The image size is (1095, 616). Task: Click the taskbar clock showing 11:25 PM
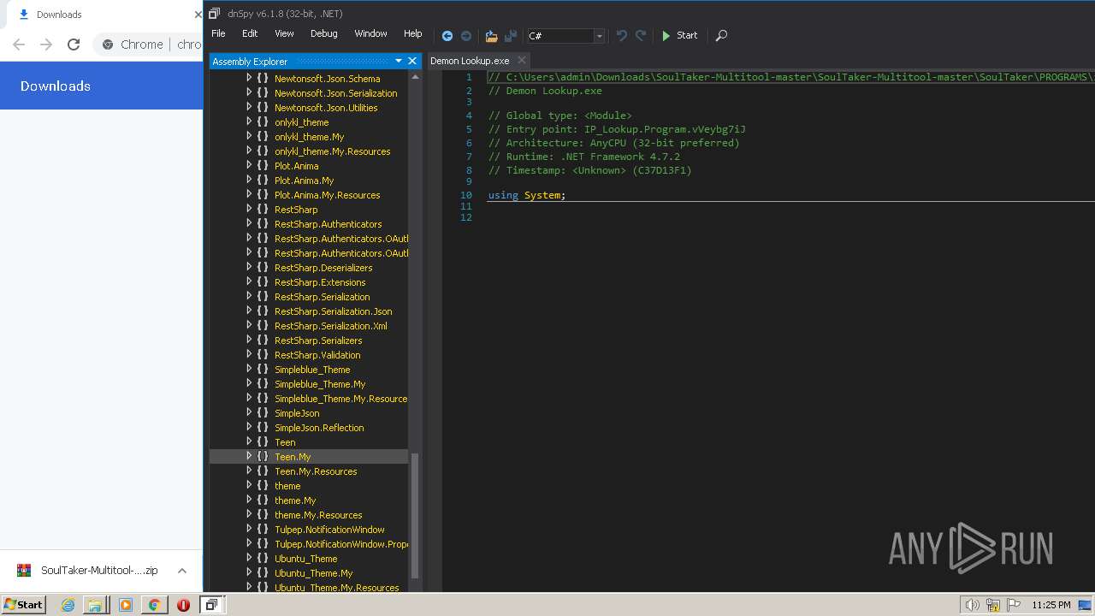tap(1051, 605)
